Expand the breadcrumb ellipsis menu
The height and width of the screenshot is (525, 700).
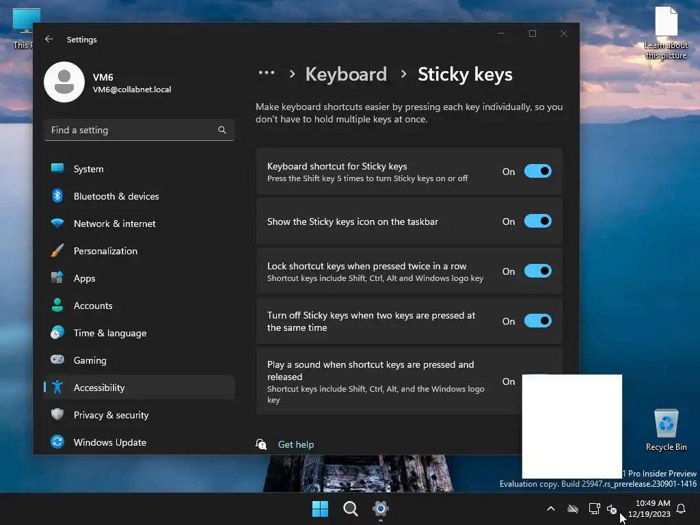coord(267,72)
